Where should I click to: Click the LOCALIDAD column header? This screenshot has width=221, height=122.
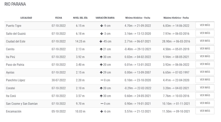pos(26,18)
